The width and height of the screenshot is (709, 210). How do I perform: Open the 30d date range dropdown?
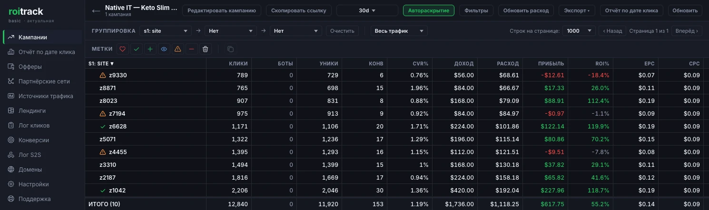367,10
